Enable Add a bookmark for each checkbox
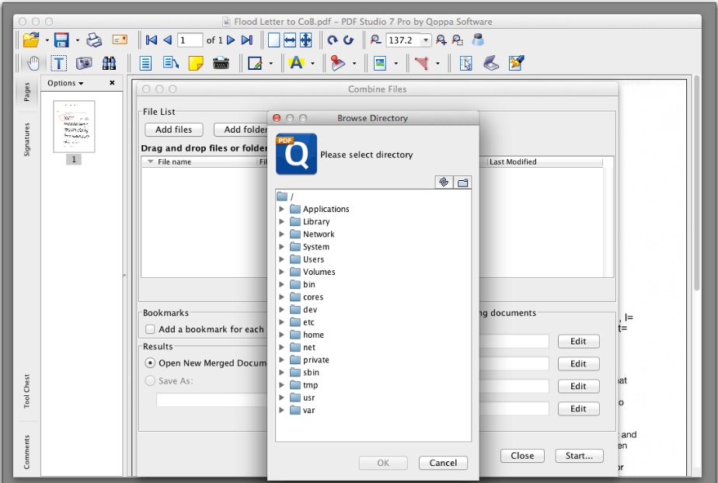Image resolution: width=718 pixels, height=483 pixels. click(148, 329)
